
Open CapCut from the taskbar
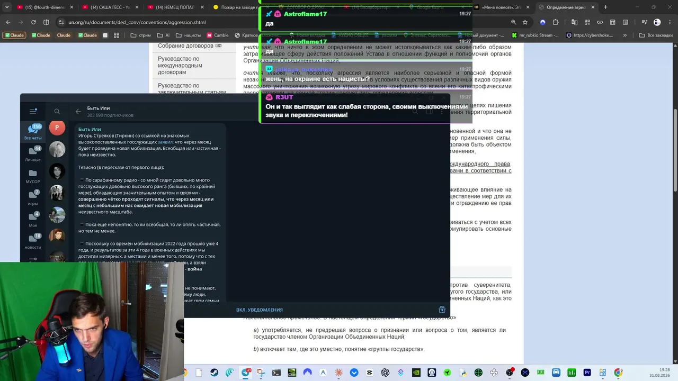click(x=370, y=373)
